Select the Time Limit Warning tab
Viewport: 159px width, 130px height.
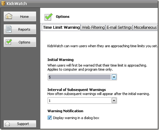61,27
